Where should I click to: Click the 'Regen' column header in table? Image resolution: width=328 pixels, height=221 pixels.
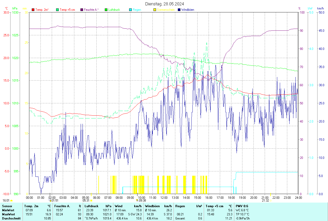(x=180, y=206)
